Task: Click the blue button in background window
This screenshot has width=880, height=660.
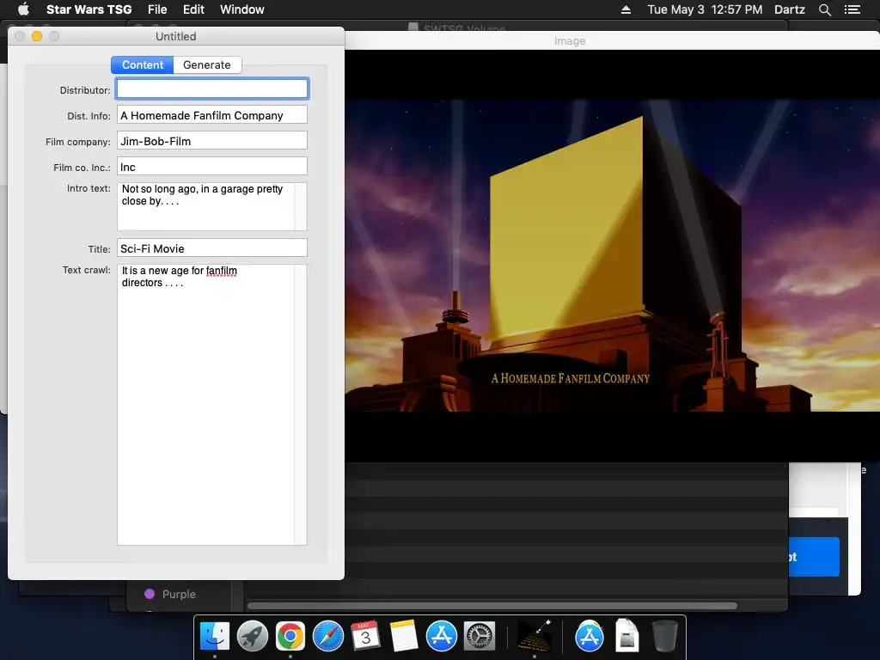Action: point(815,557)
